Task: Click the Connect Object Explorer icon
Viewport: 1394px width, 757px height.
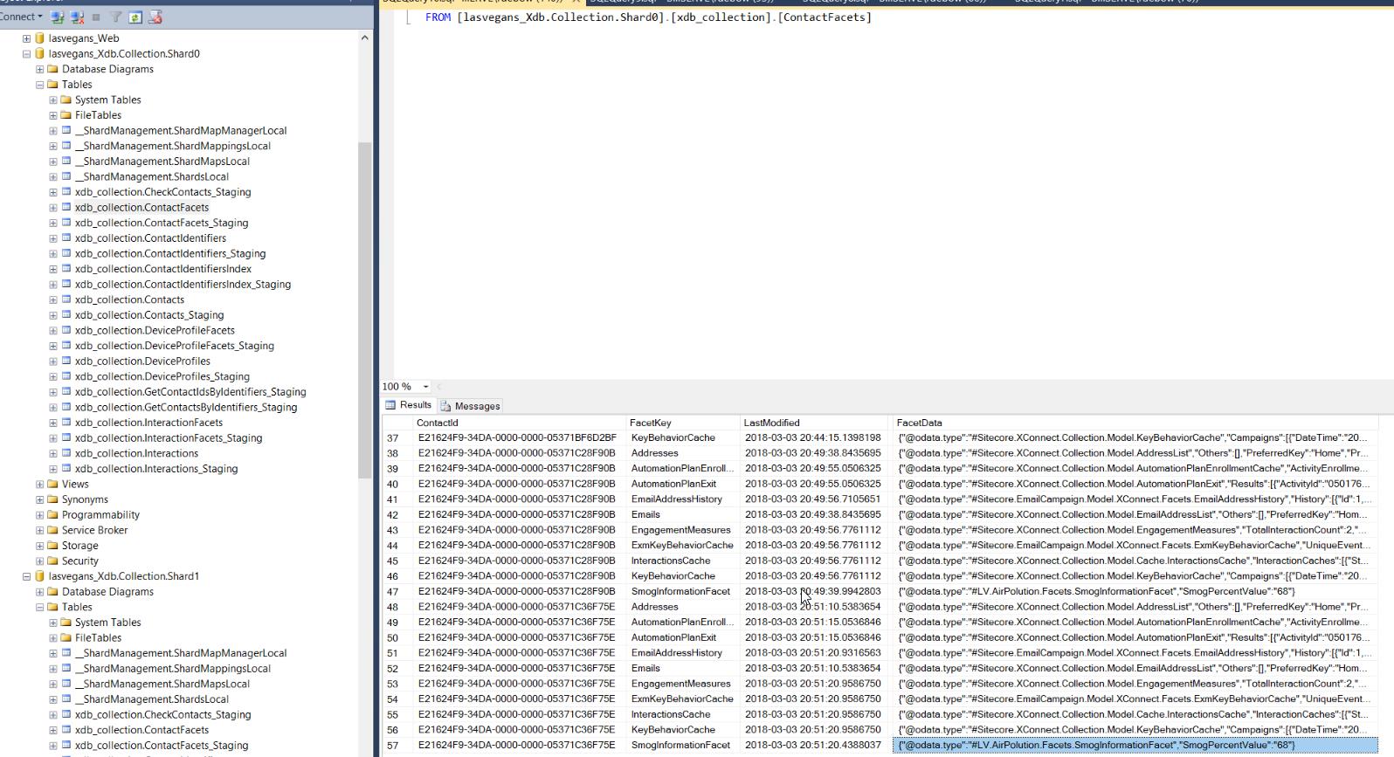Action: 58,17
